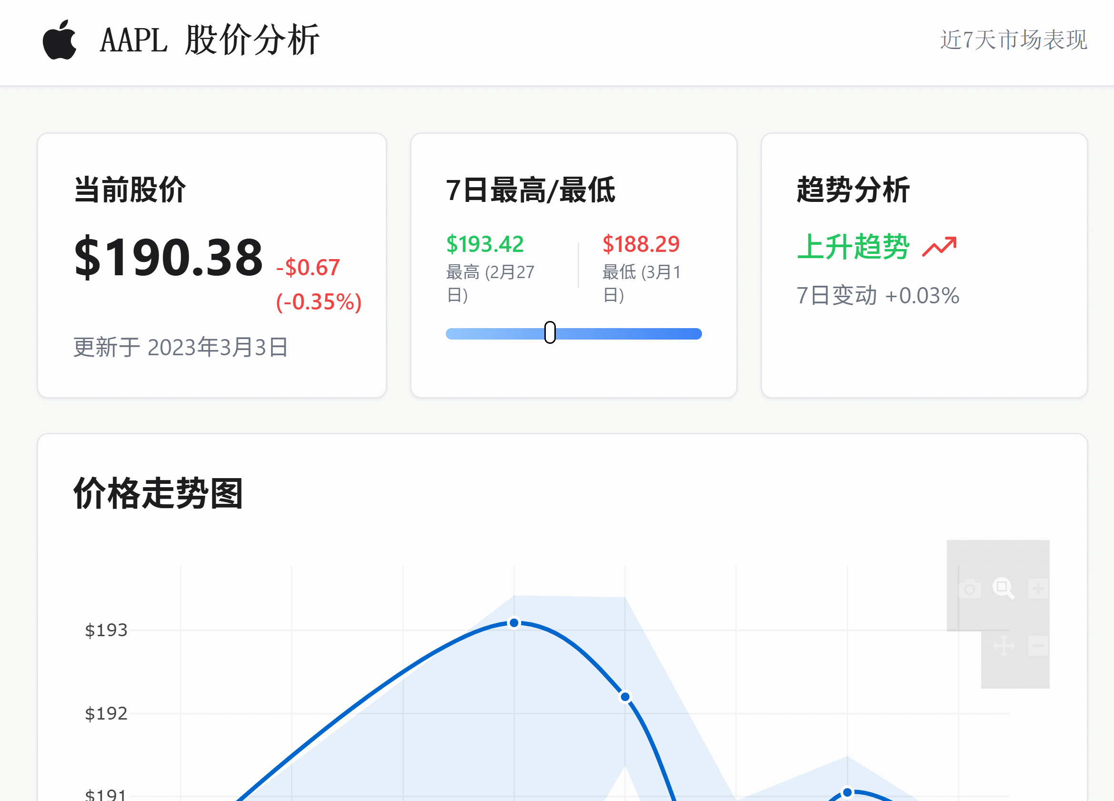Click the red $188.29 low value

click(641, 244)
